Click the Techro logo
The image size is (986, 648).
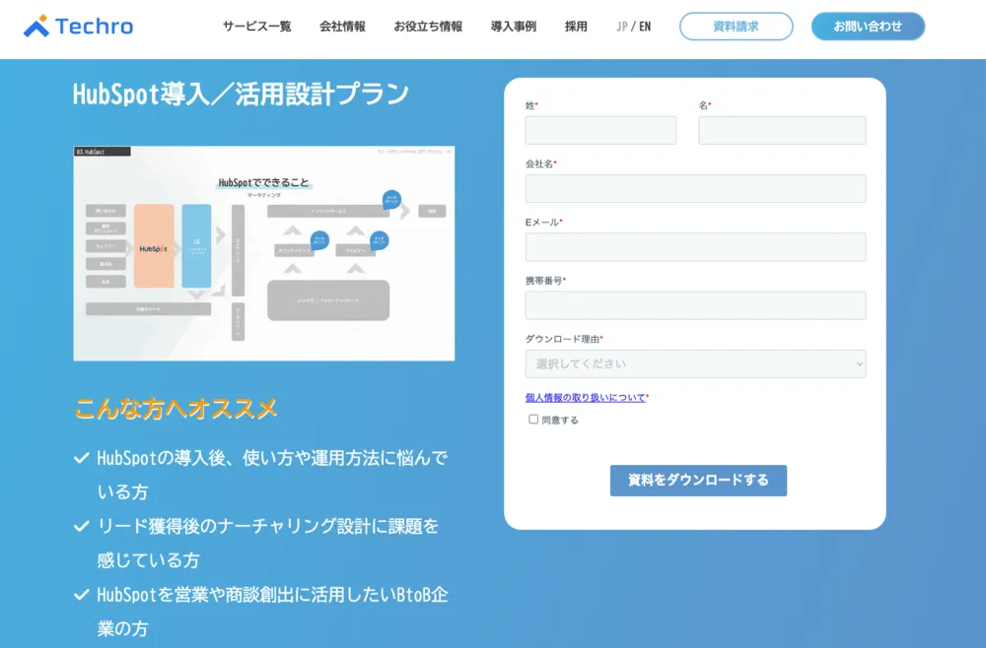(78, 26)
